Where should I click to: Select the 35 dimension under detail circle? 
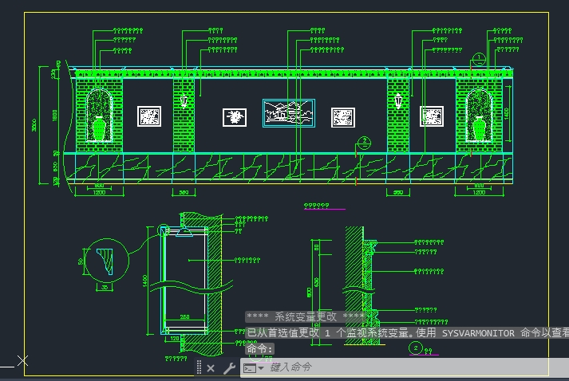105,287
